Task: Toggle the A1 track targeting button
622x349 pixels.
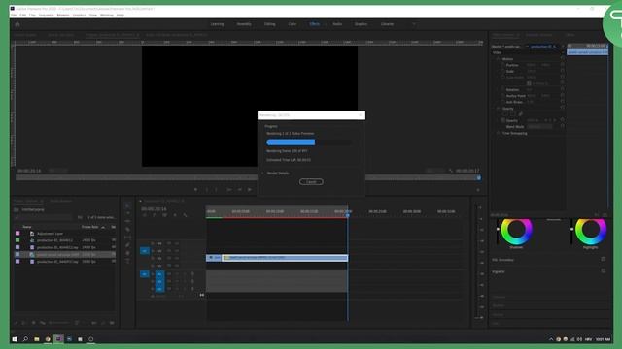Action: [x=159, y=273]
